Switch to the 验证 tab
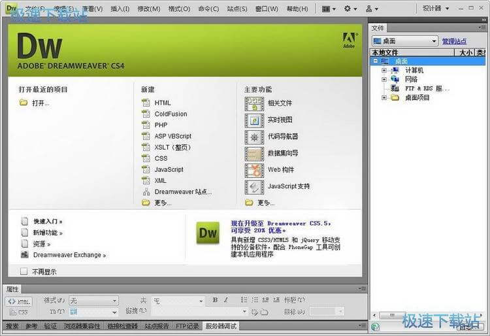Viewport: 490px width, 336px height. click(x=50, y=326)
